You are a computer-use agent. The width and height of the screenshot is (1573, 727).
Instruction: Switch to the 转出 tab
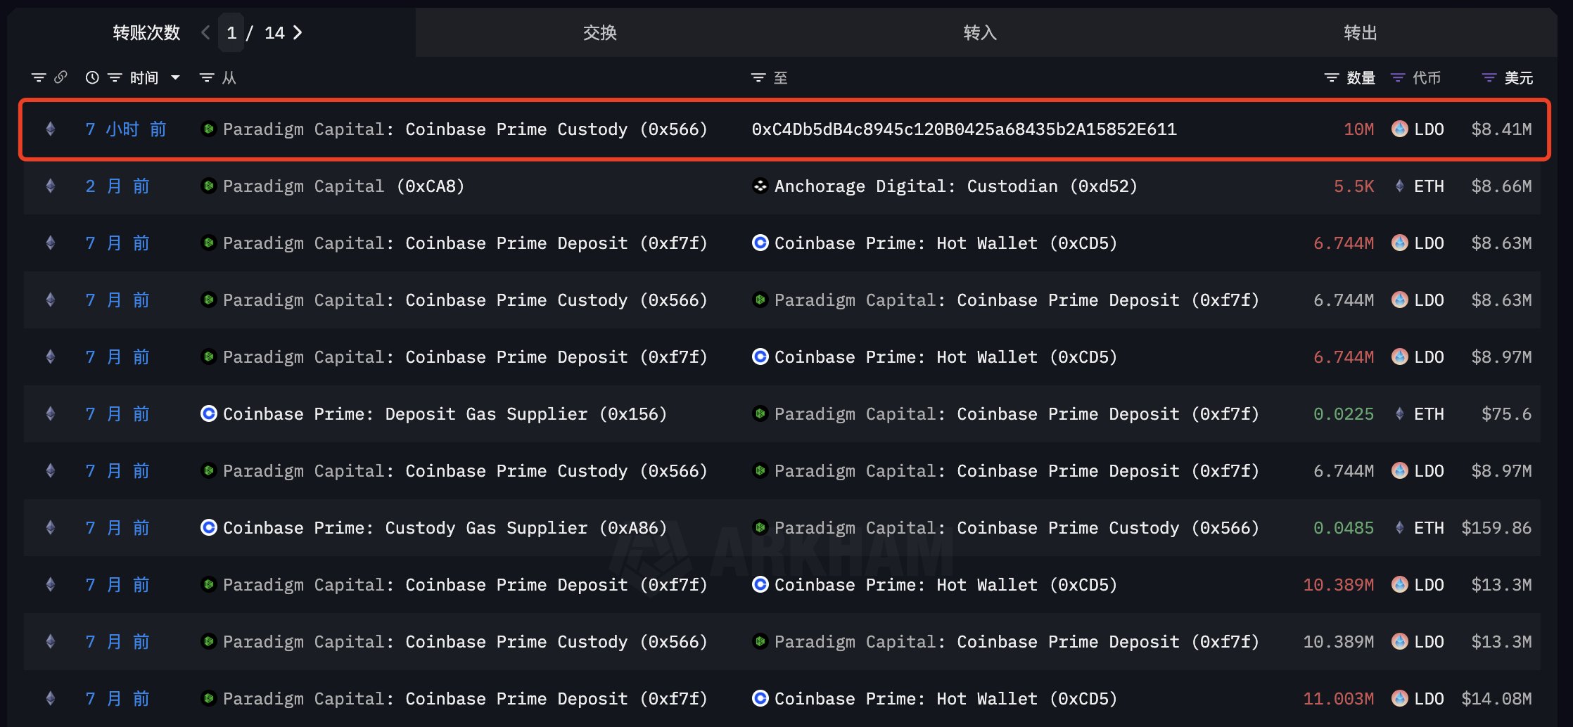pyautogui.click(x=1361, y=32)
